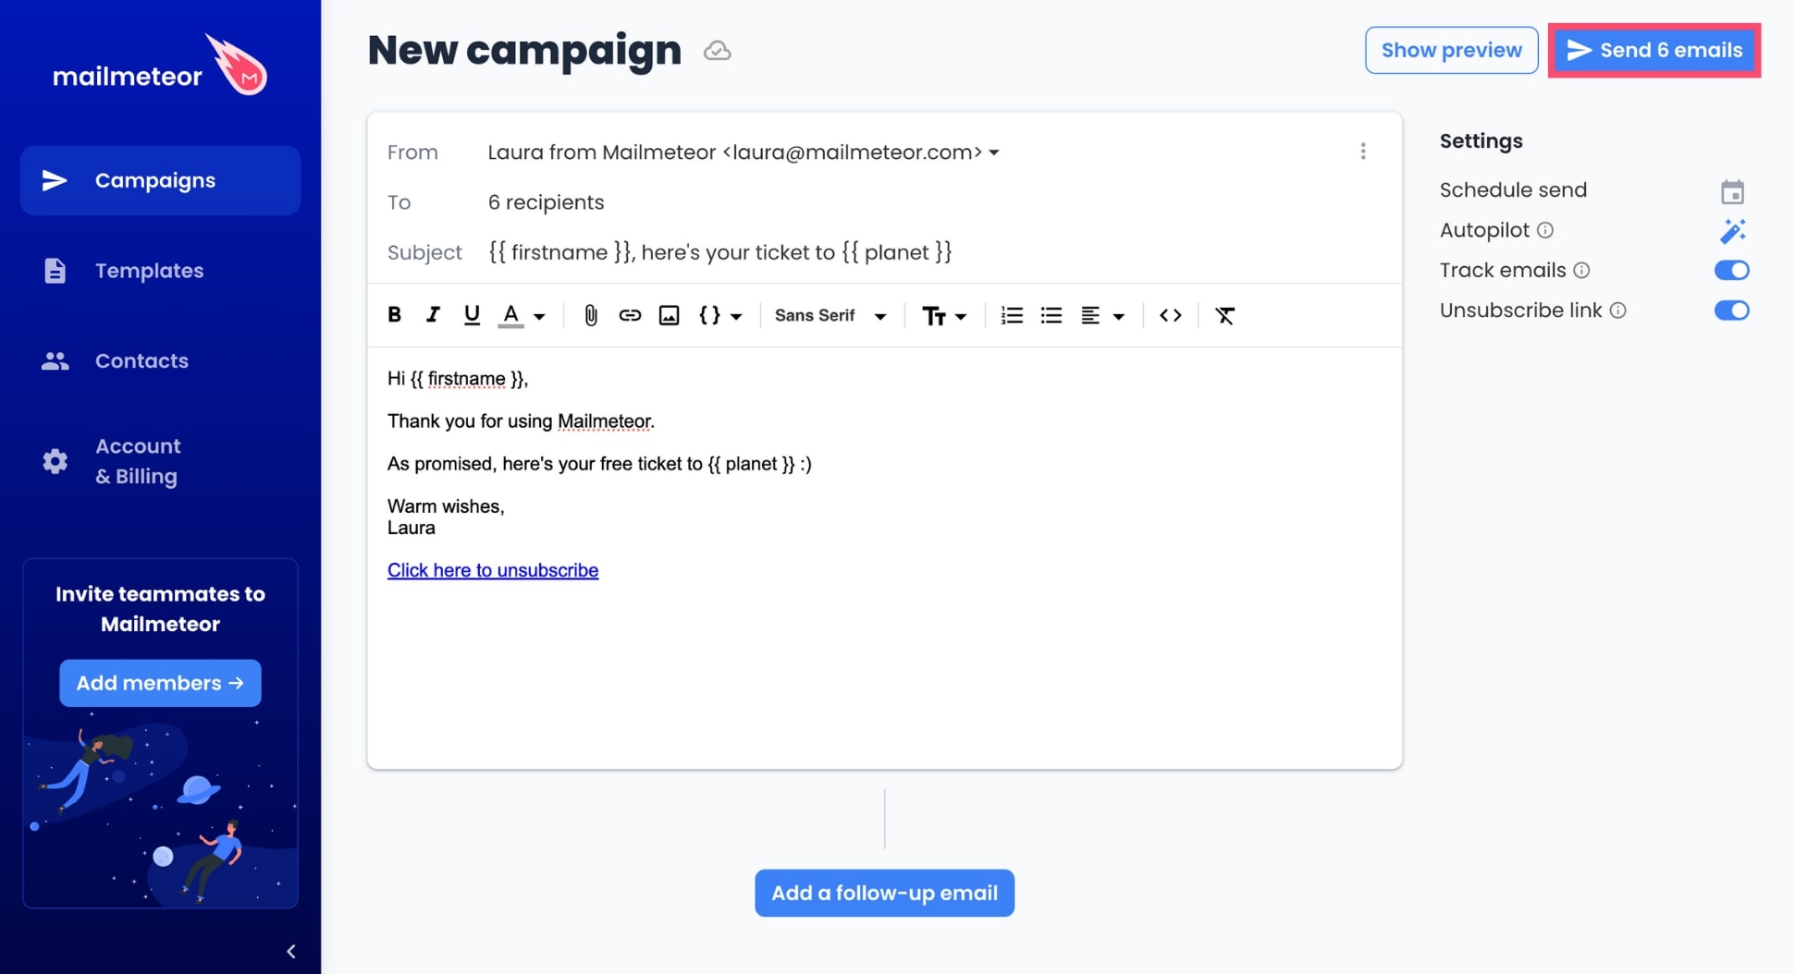
Task: Click the Subject line field
Action: tap(719, 252)
